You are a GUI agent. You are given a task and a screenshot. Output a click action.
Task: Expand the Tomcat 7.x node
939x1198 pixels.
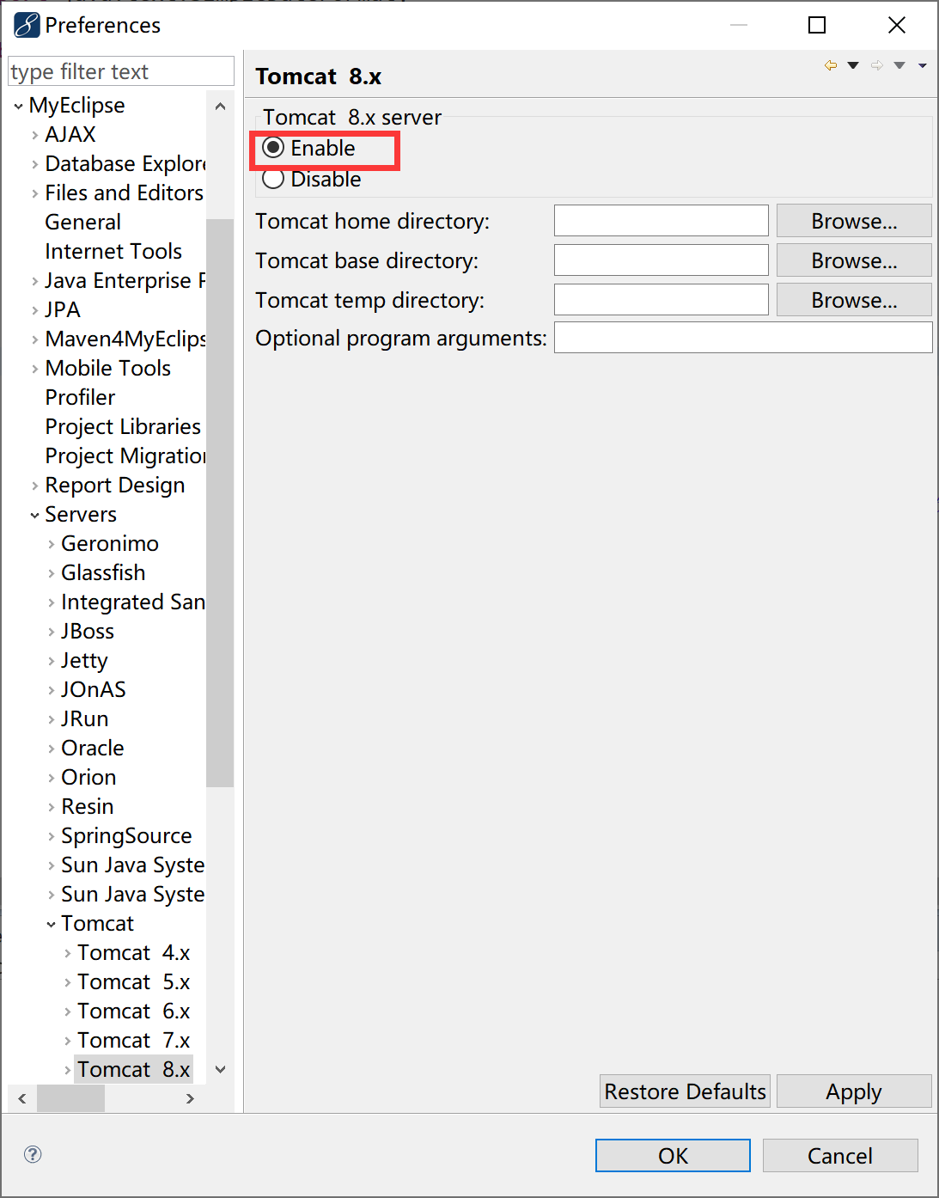(x=67, y=1042)
